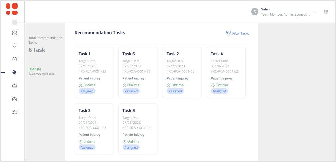This screenshot has height=162, width=336.
Task: Click the 07/27/2023 date on Task 6
Action: click(131, 66)
